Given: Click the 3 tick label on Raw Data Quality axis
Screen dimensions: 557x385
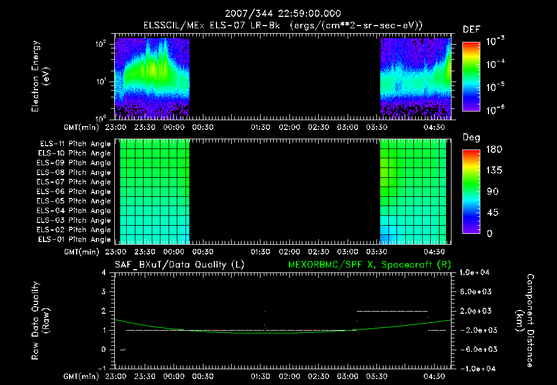Looking at the screenshot, I should [104, 291].
